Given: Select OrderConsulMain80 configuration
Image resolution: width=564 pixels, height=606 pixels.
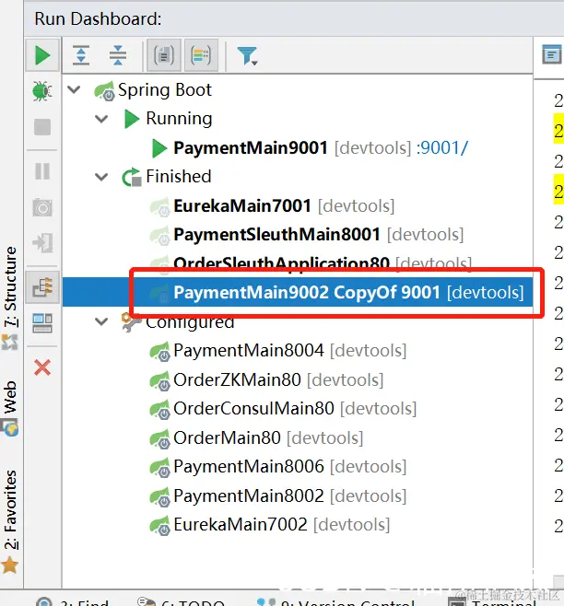Looking at the screenshot, I should coord(253,409).
